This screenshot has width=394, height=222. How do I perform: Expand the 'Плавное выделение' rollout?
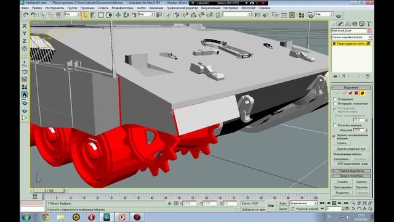[x=351, y=171]
